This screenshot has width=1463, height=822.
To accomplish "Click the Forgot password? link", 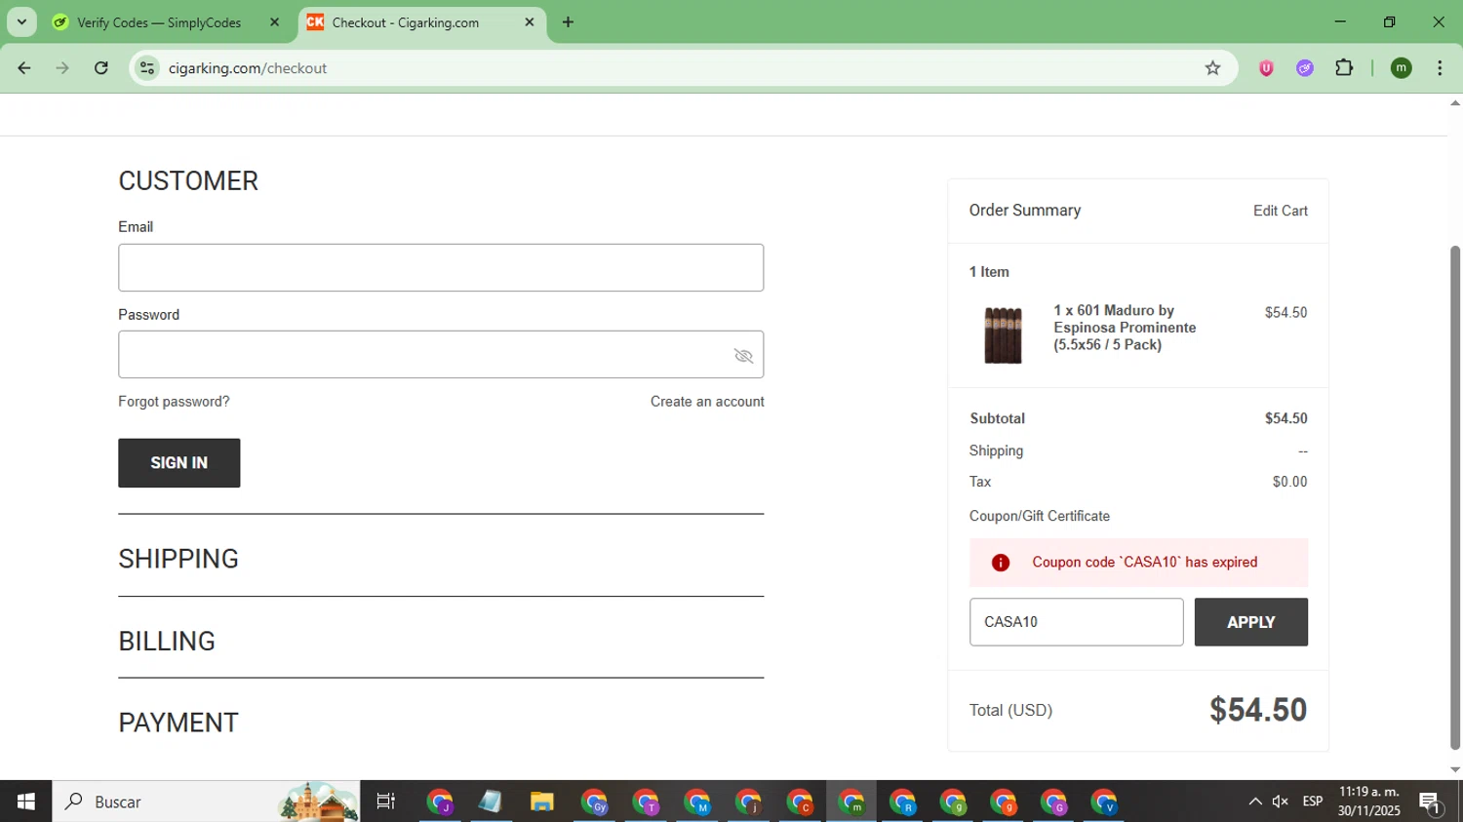I will (x=174, y=402).
